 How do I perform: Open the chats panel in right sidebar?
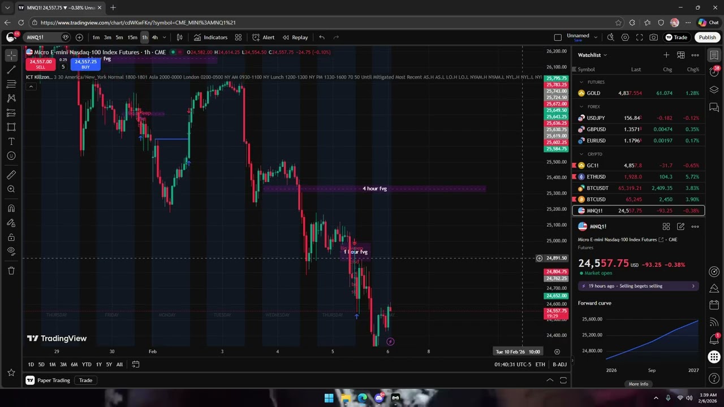click(714, 107)
